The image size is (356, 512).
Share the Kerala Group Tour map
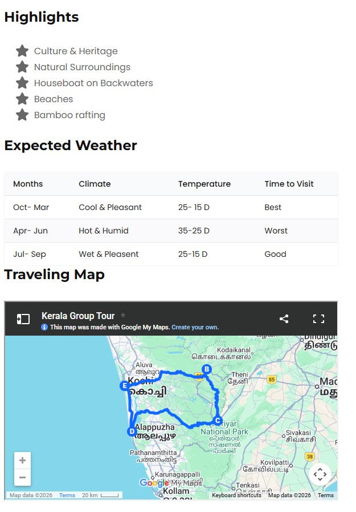point(284,319)
